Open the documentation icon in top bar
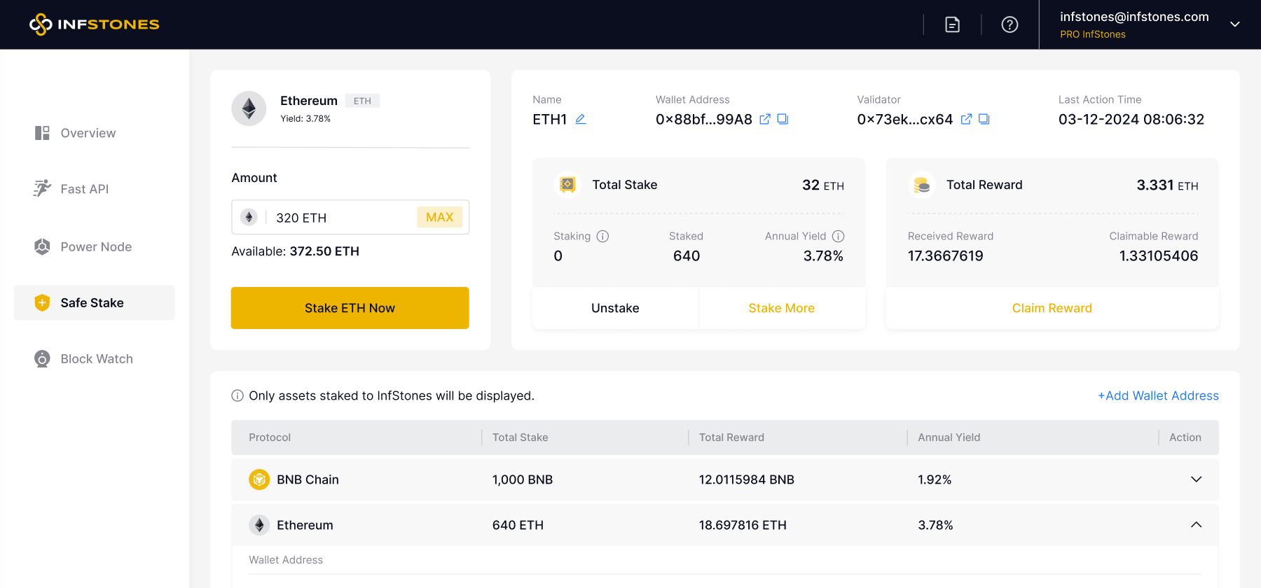The height and width of the screenshot is (588, 1261). click(952, 24)
